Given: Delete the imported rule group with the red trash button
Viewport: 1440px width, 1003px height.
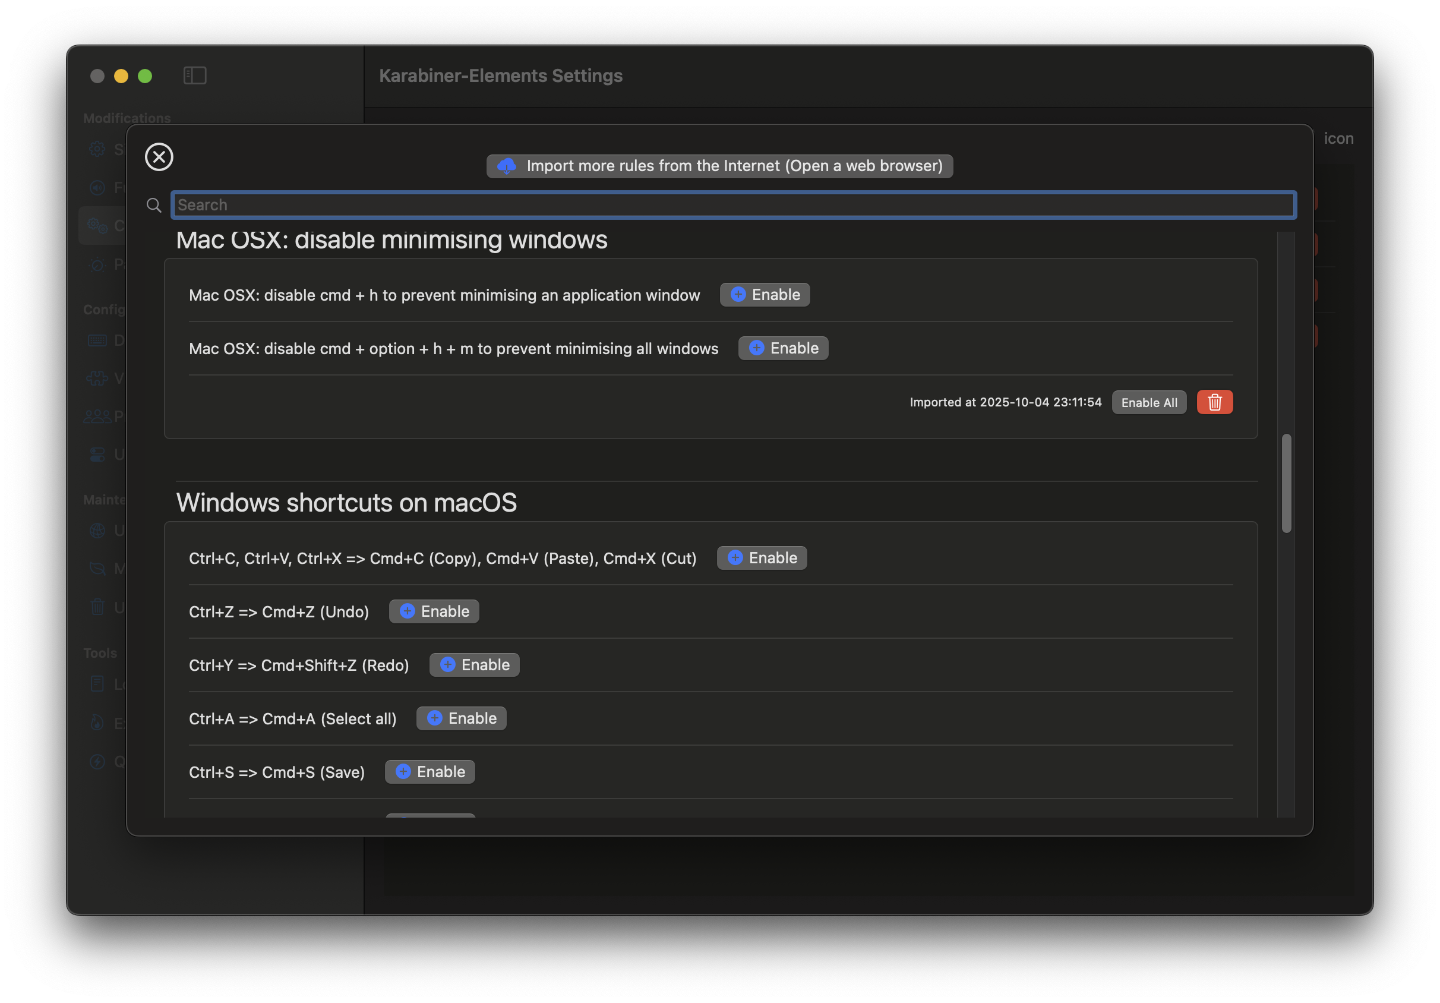Looking at the screenshot, I should click(x=1215, y=402).
